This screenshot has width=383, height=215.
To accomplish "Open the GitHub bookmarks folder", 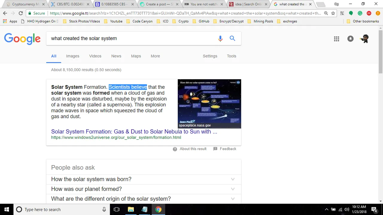I will (x=201, y=21).
